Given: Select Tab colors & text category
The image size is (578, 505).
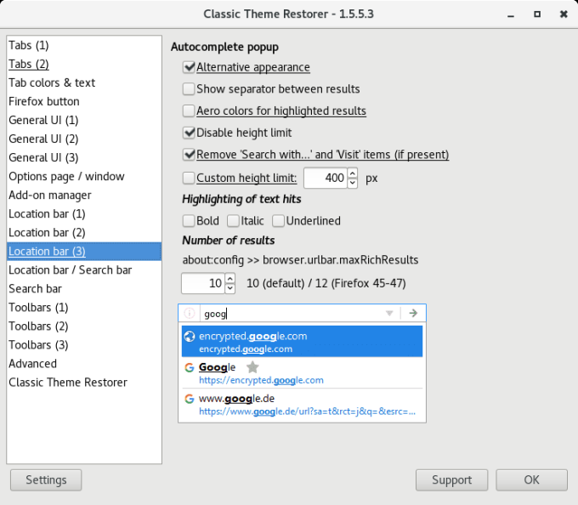Looking at the screenshot, I should [x=84, y=83].
